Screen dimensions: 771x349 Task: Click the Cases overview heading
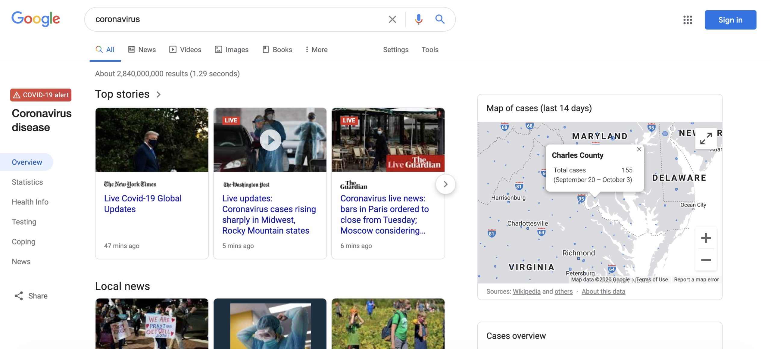516,336
